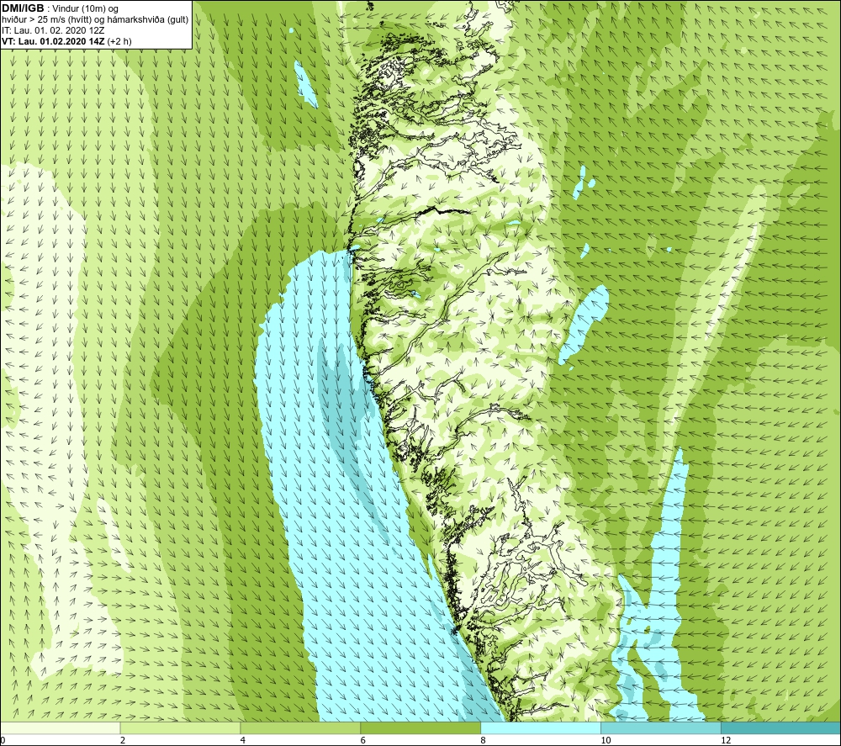Select the 6–8 m/s dark green band
841x746 pixels.
click(420, 727)
